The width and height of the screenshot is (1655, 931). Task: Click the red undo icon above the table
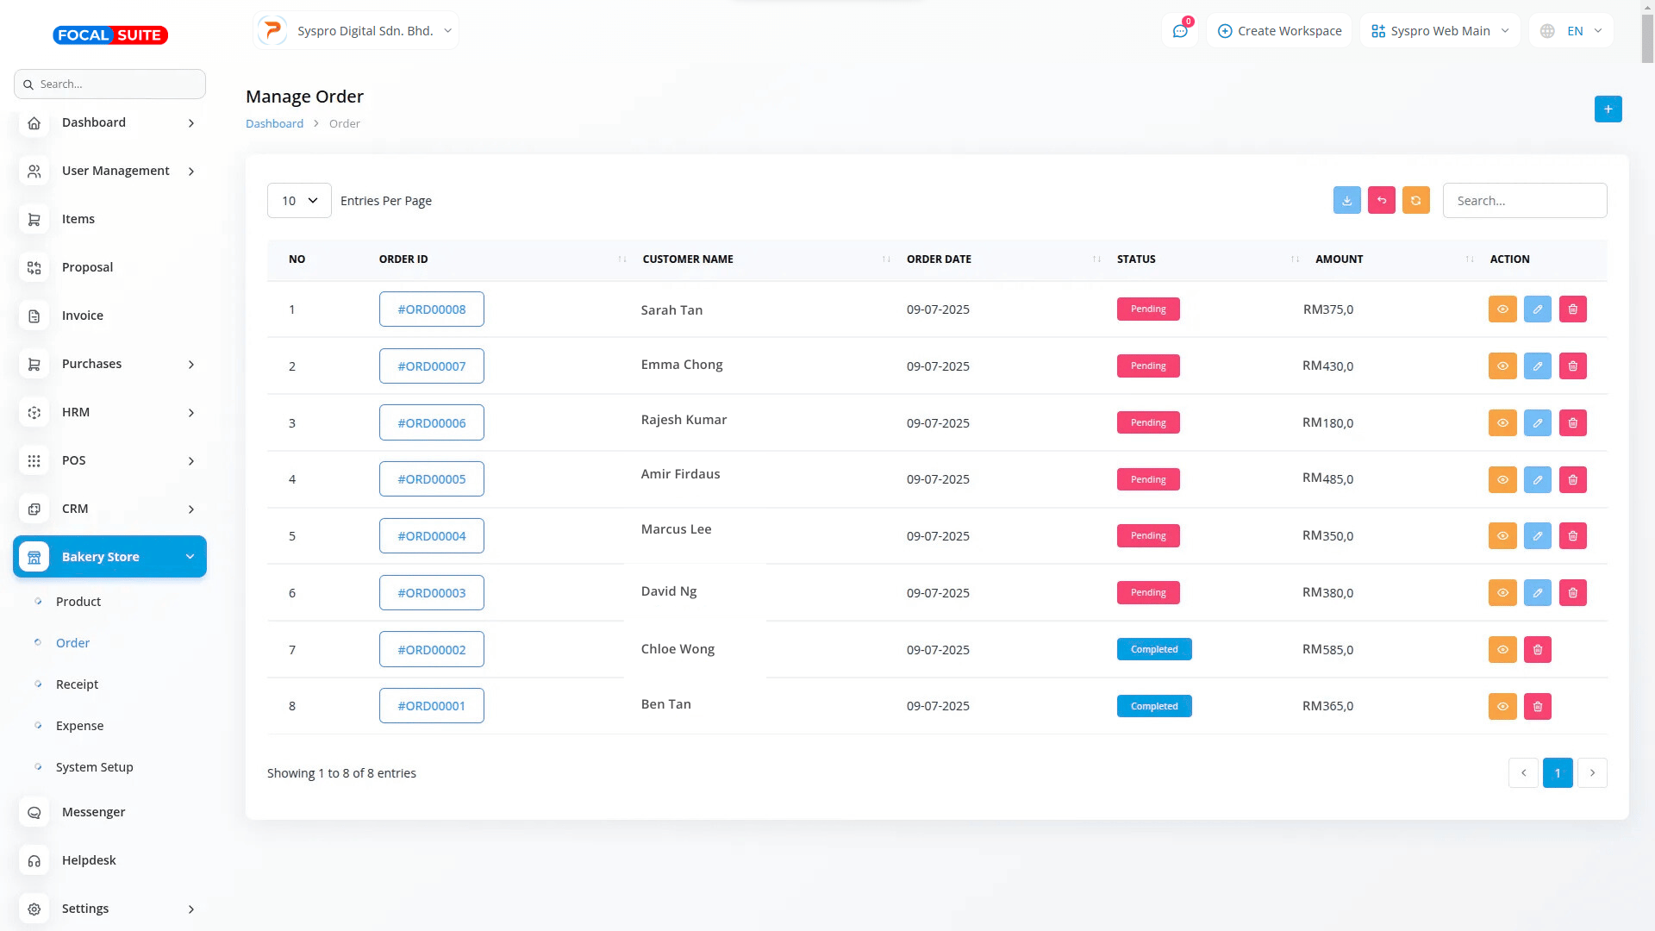click(1381, 200)
